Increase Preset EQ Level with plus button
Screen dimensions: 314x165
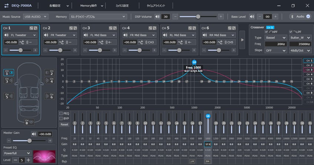[x=28, y=160]
